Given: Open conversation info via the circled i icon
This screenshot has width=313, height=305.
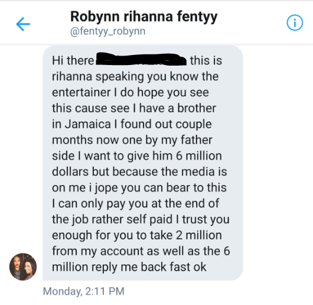Looking at the screenshot, I should tap(295, 22).
